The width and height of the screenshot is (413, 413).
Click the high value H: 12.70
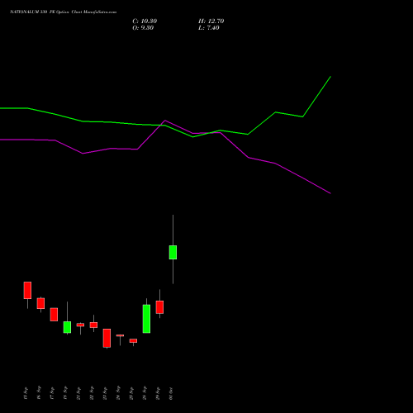click(x=211, y=21)
